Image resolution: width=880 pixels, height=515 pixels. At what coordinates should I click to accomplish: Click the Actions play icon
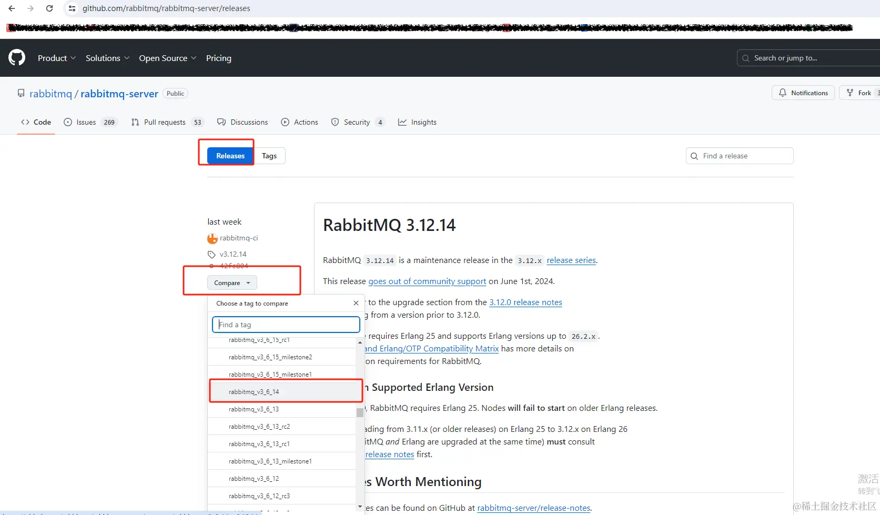pyautogui.click(x=285, y=122)
